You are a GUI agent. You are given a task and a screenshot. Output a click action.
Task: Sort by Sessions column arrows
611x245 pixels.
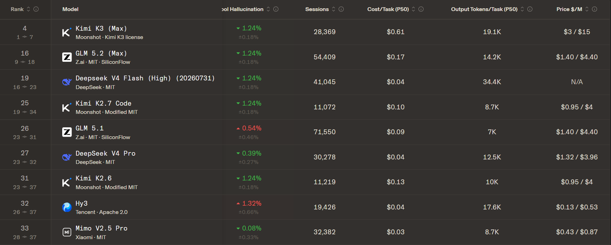point(333,9)
